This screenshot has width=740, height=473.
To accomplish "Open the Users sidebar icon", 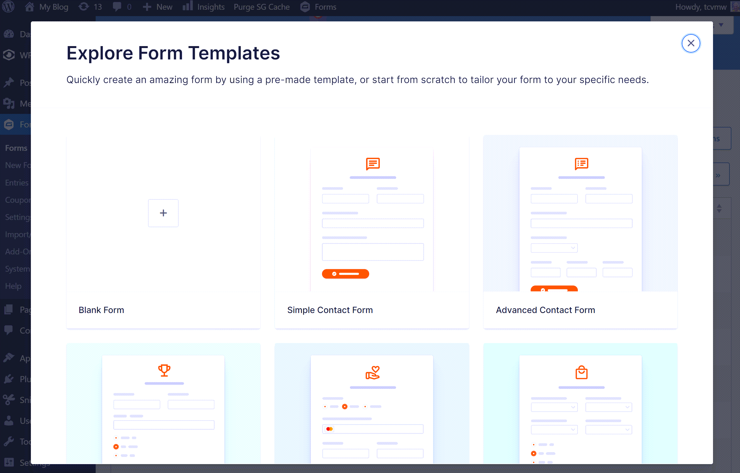I will (9, 421).
